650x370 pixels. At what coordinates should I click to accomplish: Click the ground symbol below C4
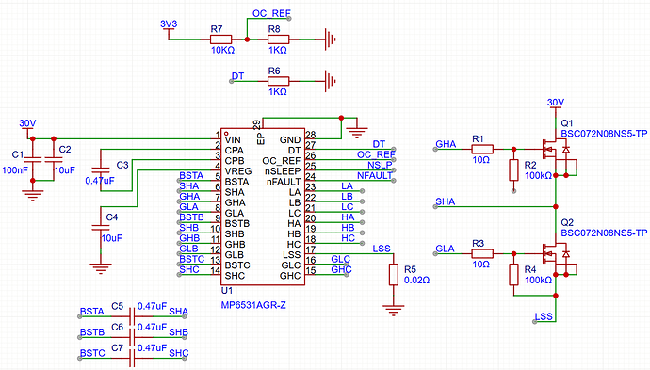coord(100,268)
